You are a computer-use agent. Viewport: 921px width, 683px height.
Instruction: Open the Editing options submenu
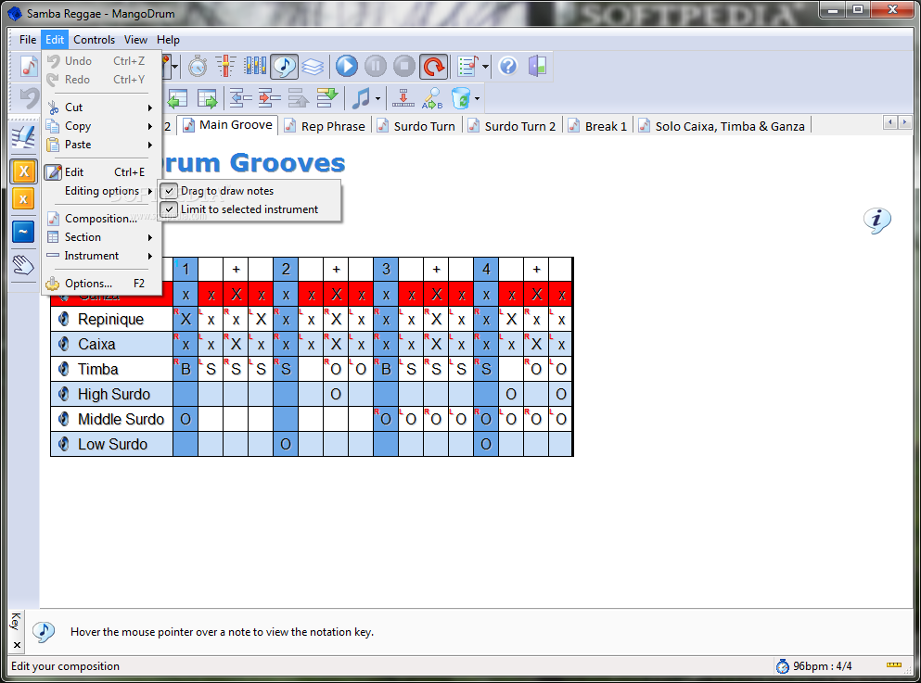101,191
